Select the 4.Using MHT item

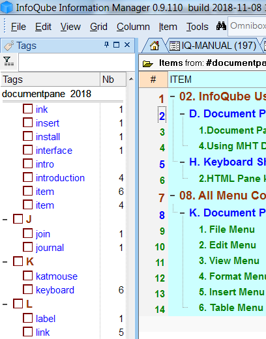(232, 146)
